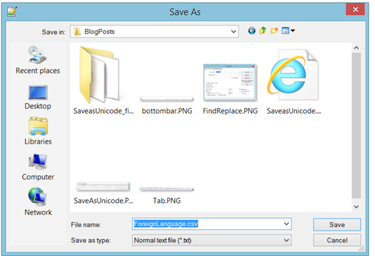Select Computer in the places bar
The width and height of the screenshot is (375, 256).
pyautogui.click(x=38, y=167)
